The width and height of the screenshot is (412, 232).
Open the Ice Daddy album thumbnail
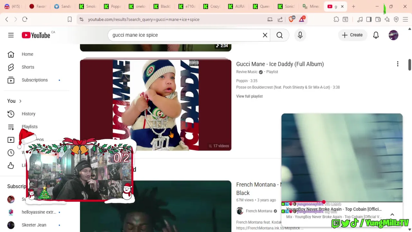click(x=155, y=105)
